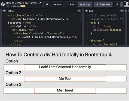Screen dimensions: 129x101
Task: Open HTML editor settings gear
Action: point(4,11)
